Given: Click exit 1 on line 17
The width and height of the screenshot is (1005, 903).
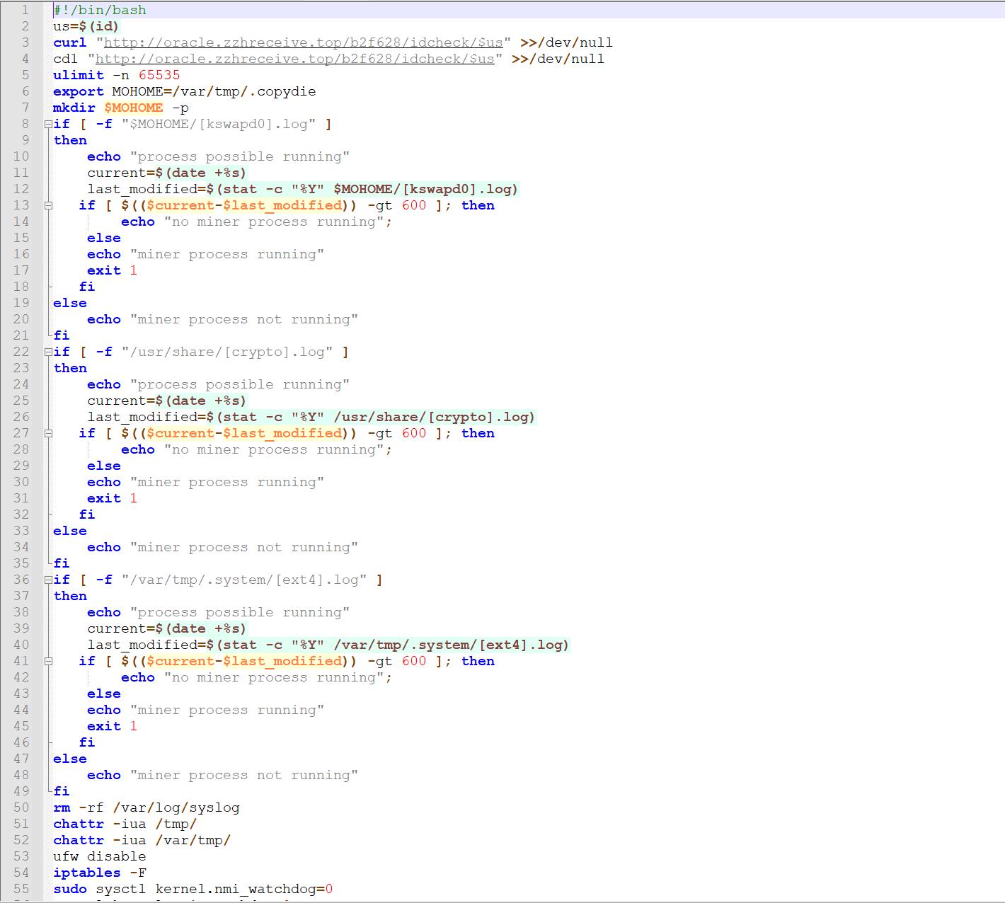Looking at the screenshot, I should pos(112,270).
